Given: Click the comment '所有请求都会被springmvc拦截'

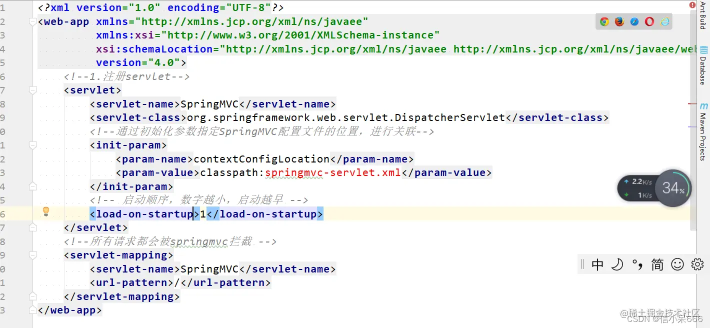Looking at the screenshot, I should (170, 241).
